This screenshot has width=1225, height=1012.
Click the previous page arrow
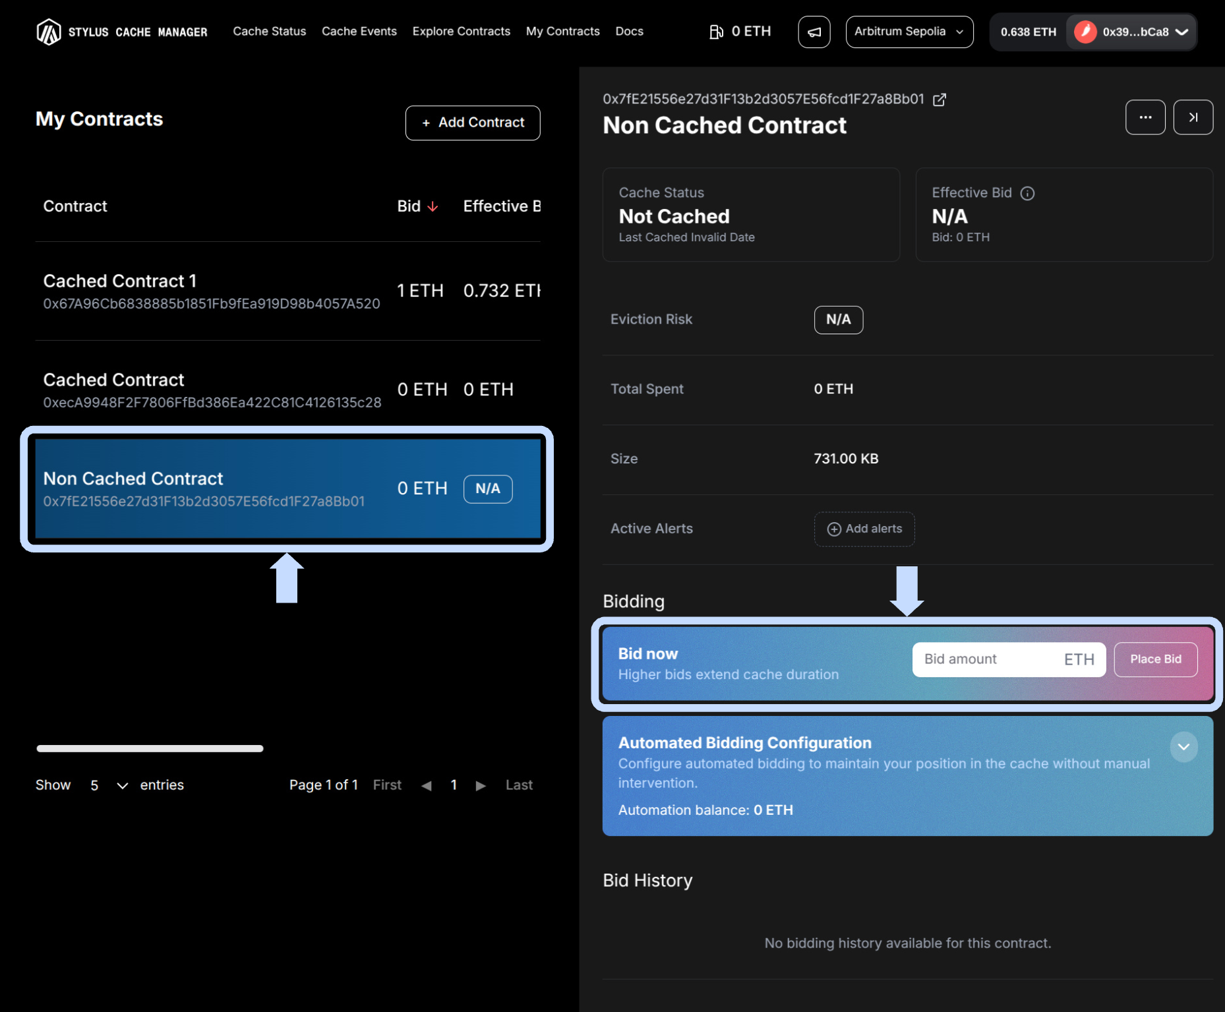point(427,785)
